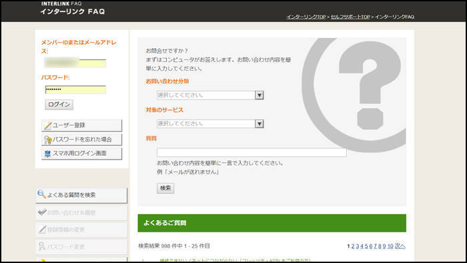Focus the メンバーID or email field
Screen dimensions: 467x263
tap(75, 63)
